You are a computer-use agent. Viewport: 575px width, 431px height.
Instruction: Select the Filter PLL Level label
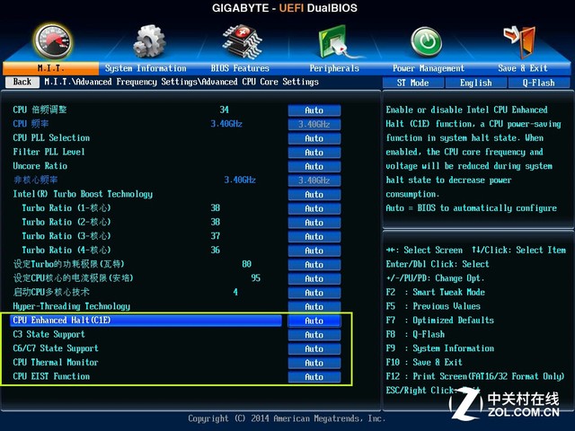49,152
